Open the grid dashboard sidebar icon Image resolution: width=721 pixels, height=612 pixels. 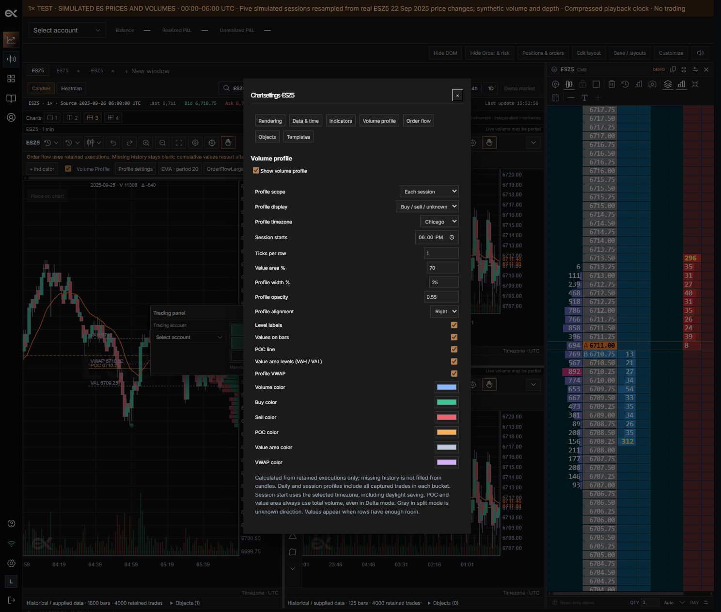(11, 79)
